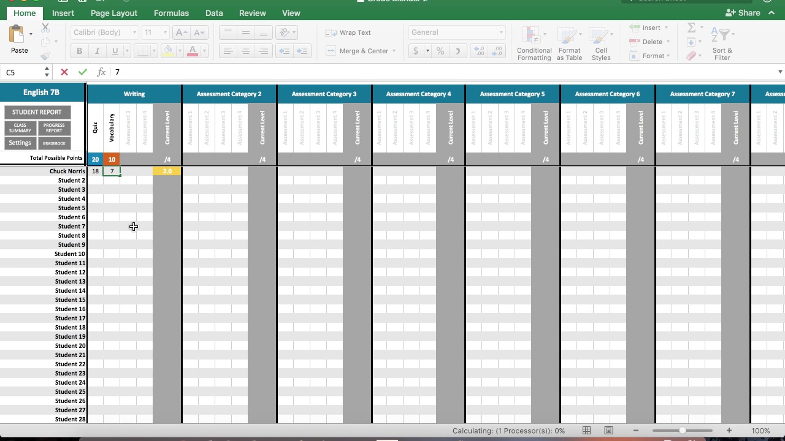This screenshot has height=441, width=785.
Task: Align text left in the cell
Action: 228,51
